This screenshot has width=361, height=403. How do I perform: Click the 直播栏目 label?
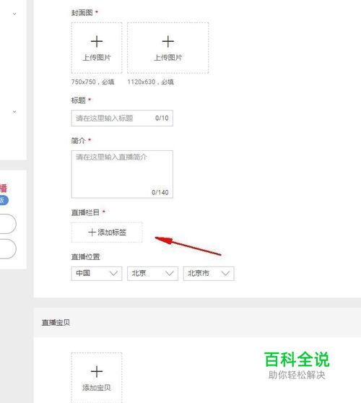coord(85,212)
